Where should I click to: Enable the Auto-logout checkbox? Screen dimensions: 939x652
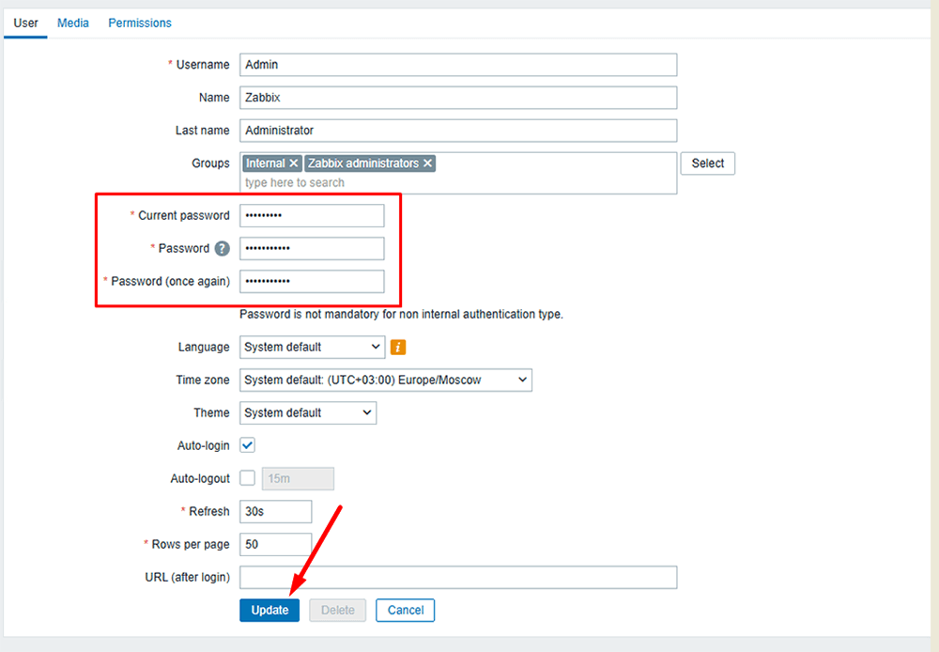(247, 478)
